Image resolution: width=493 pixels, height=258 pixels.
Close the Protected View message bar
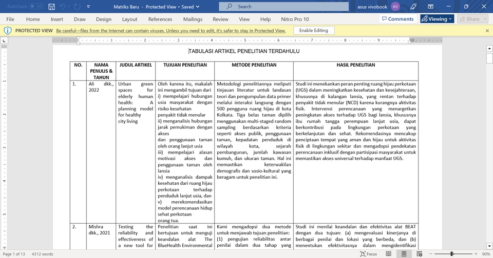coord(487,31)
